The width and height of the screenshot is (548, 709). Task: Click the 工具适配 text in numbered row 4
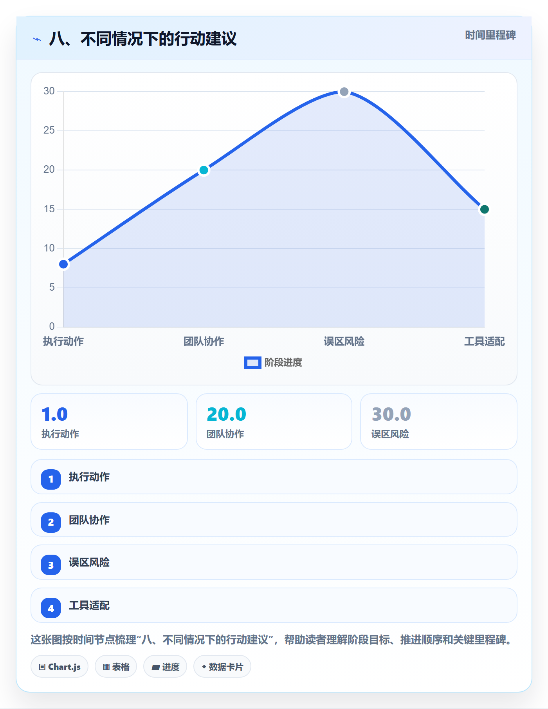click(89, 606)
